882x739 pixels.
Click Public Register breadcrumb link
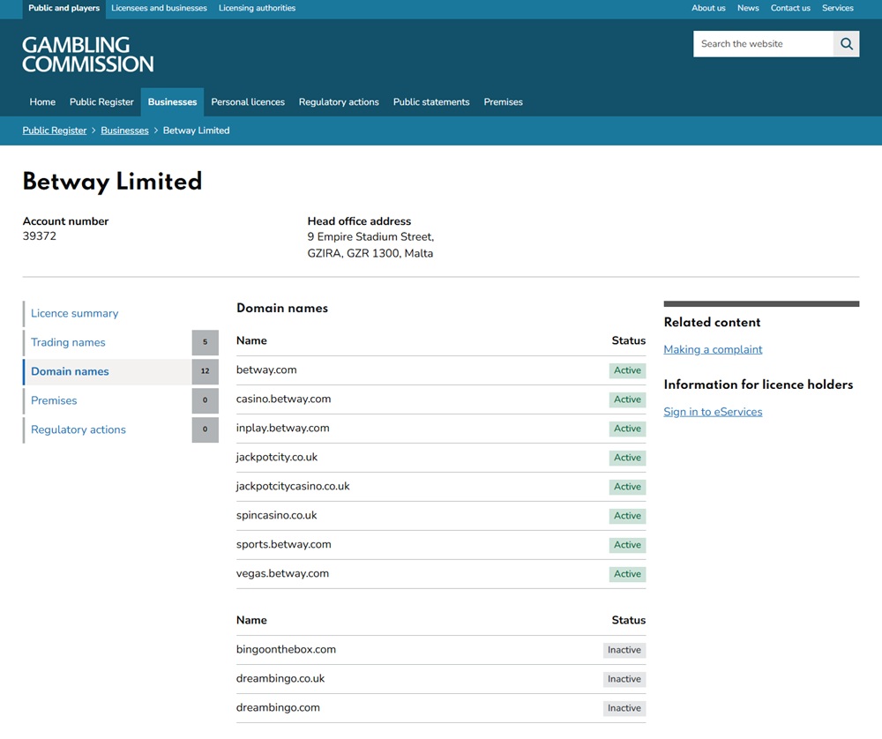[x=55, y=131]
